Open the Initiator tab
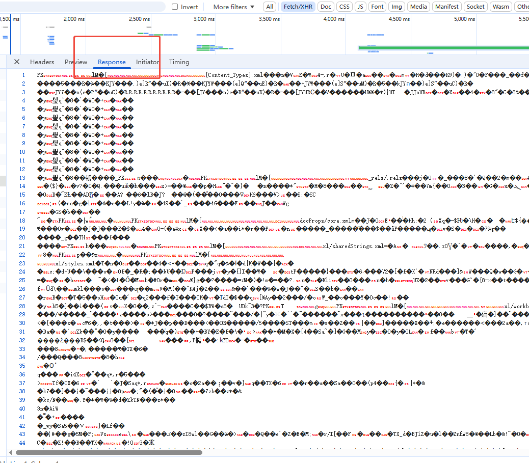This screenshot has width=529, height=463. pyautogui.click(x=147, y=62)
